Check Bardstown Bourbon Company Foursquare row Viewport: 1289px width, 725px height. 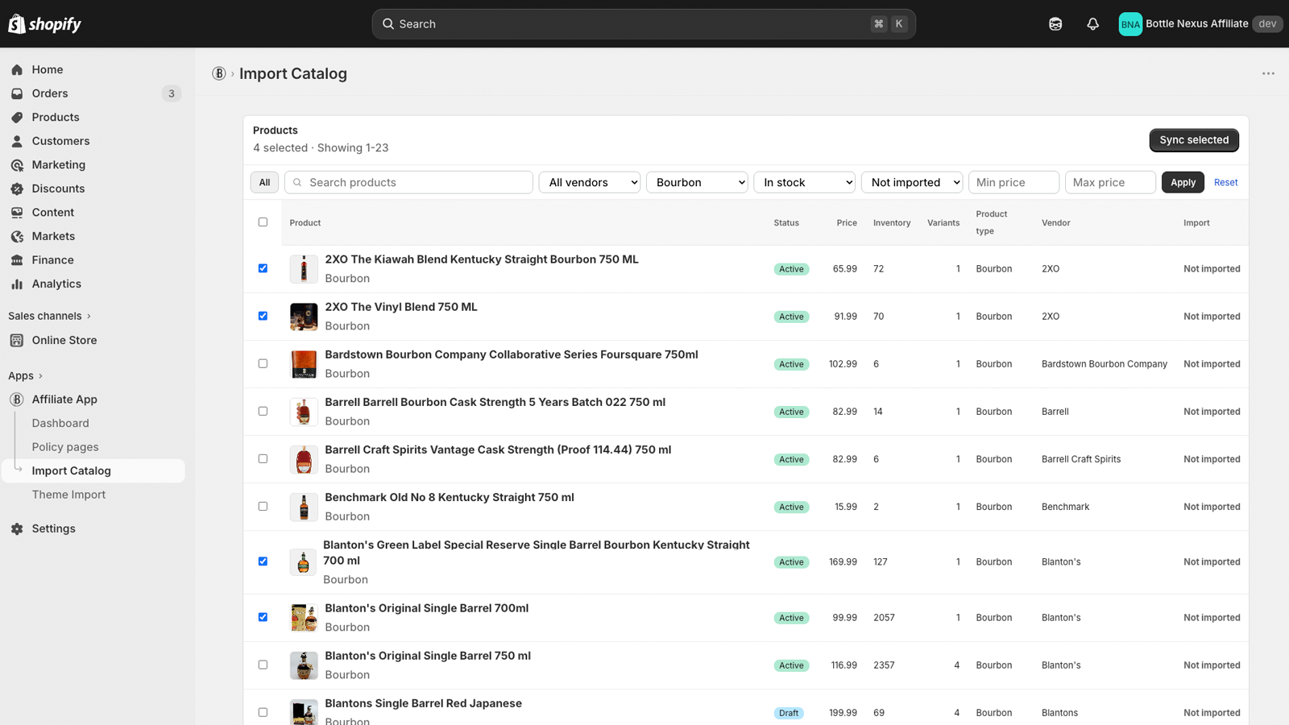tap(263, 363)
